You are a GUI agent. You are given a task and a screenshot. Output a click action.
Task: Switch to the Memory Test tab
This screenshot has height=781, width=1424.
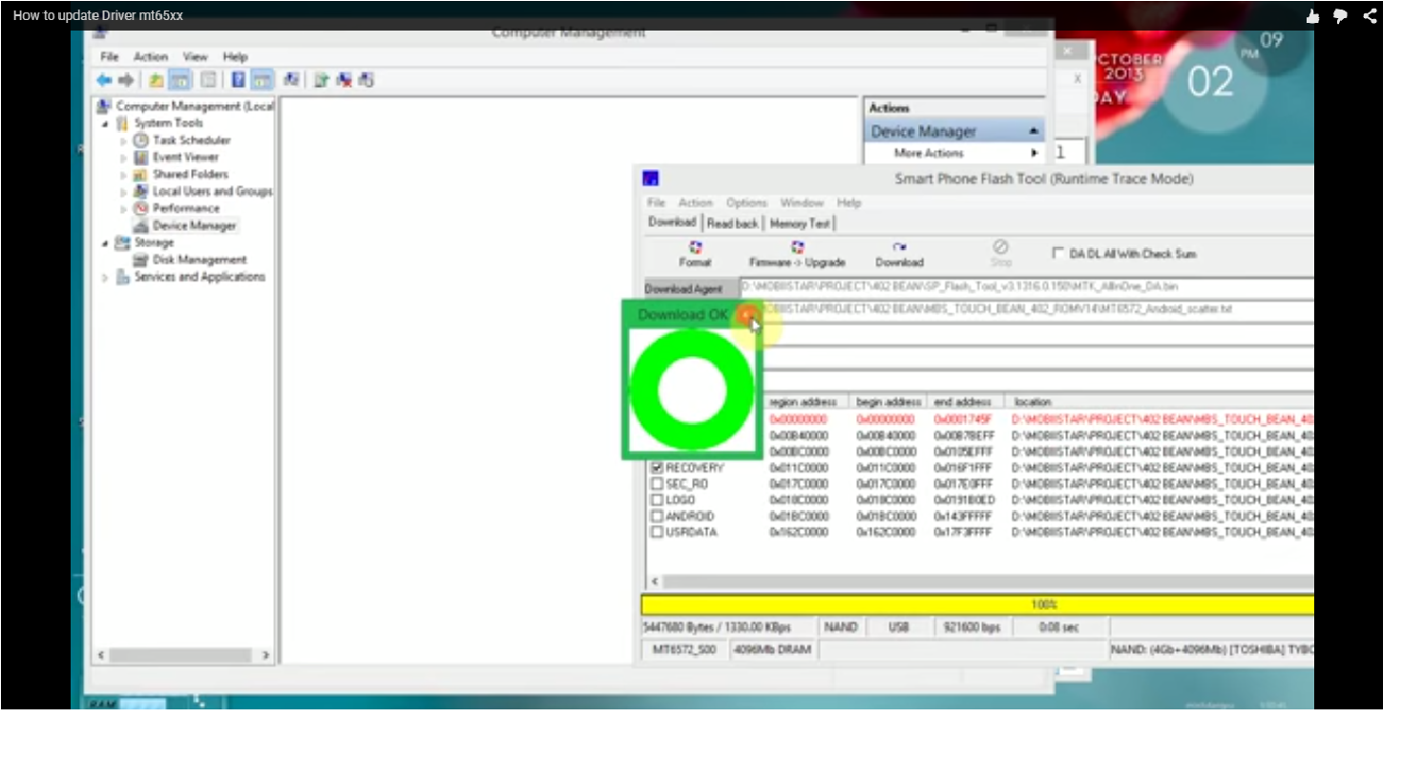pos(800,223)
